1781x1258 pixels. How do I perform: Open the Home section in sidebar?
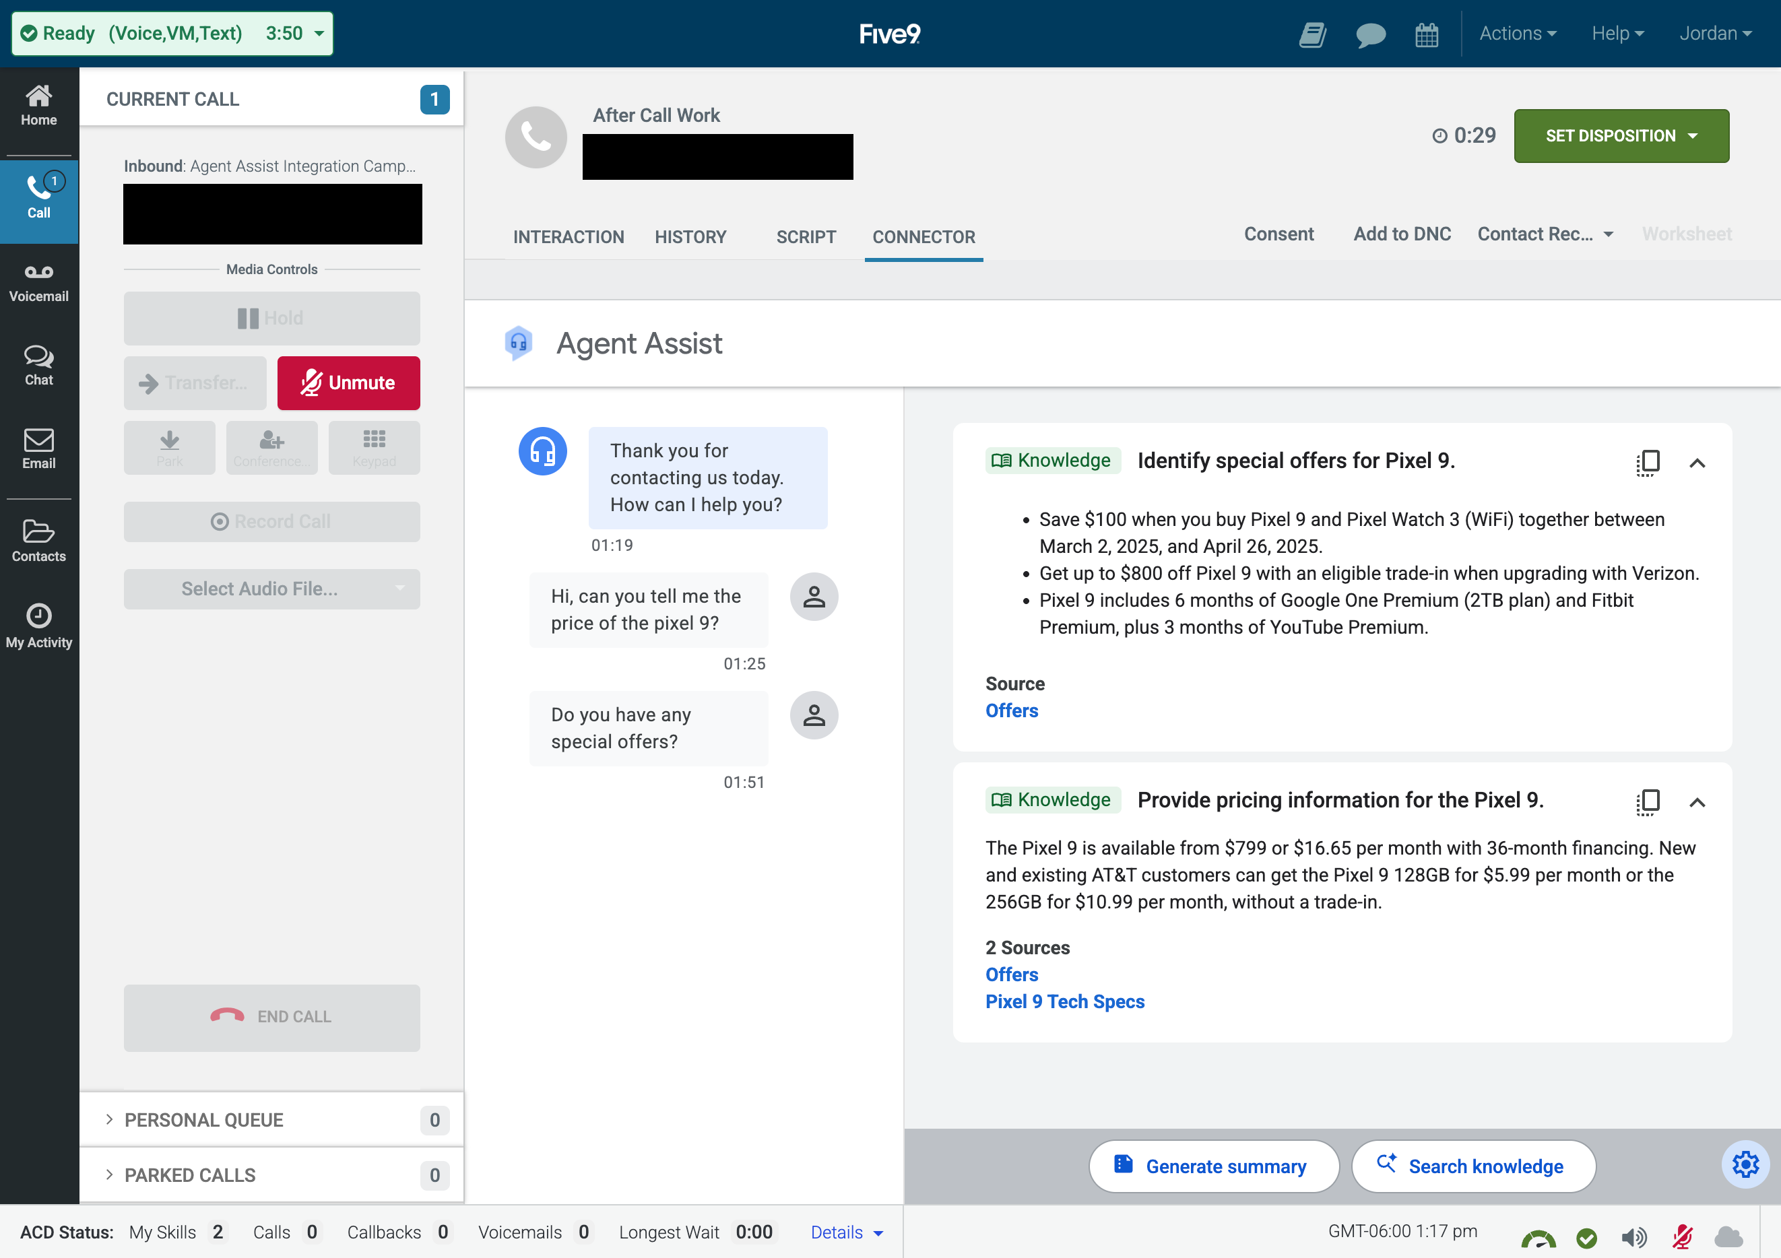click(x=39, y=106)
